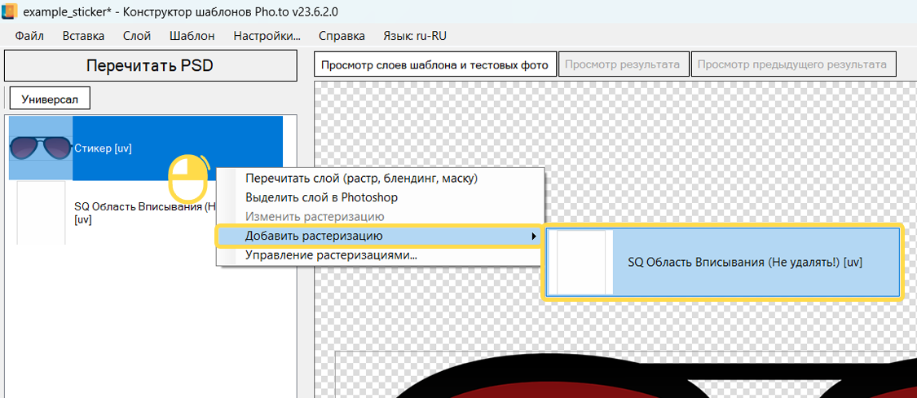917x398 pixels.
Task: Open Настройки... from the menu bar
Action: click(267, 36)
